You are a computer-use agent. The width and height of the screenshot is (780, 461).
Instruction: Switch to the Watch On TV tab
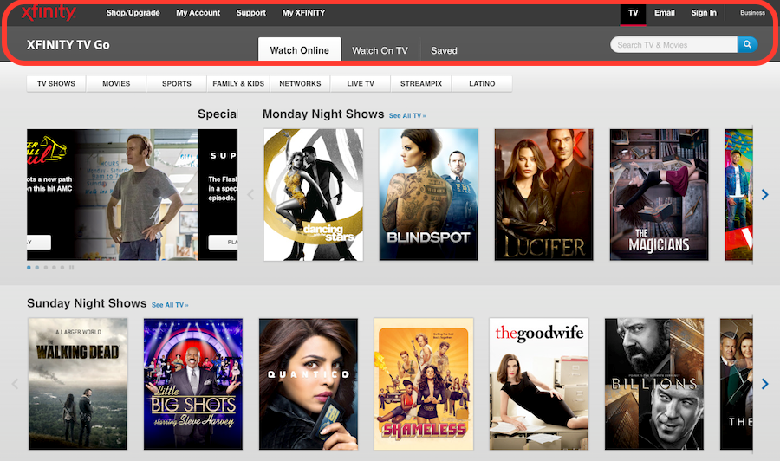pyautogui.click(x=380, y=50)
